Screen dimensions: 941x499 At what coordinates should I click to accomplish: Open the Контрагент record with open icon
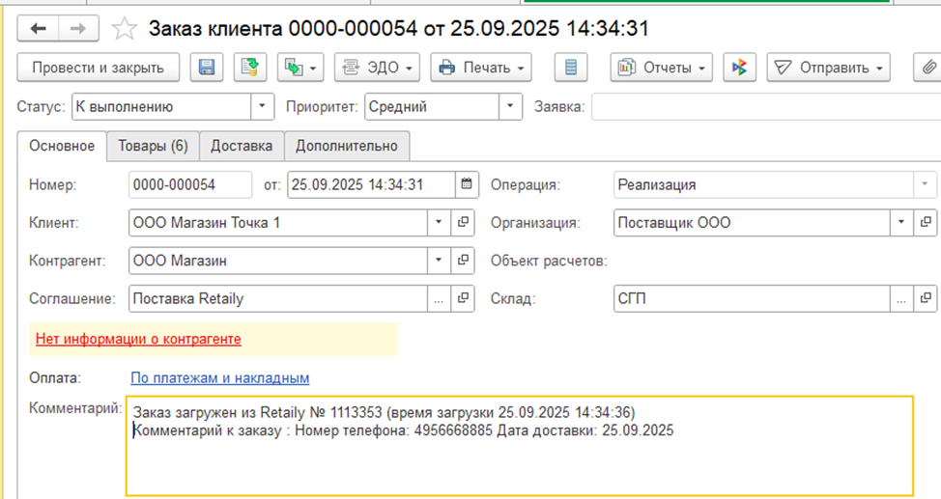click(x=463, y=261)
